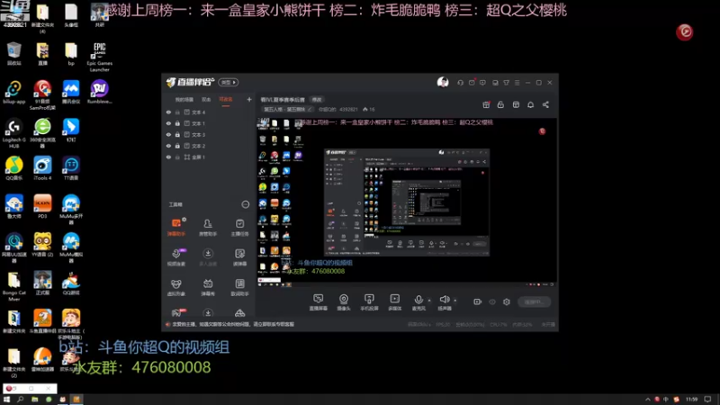Click the headset customer service icon
Screen dimensions: 720x405
(460, 83)
